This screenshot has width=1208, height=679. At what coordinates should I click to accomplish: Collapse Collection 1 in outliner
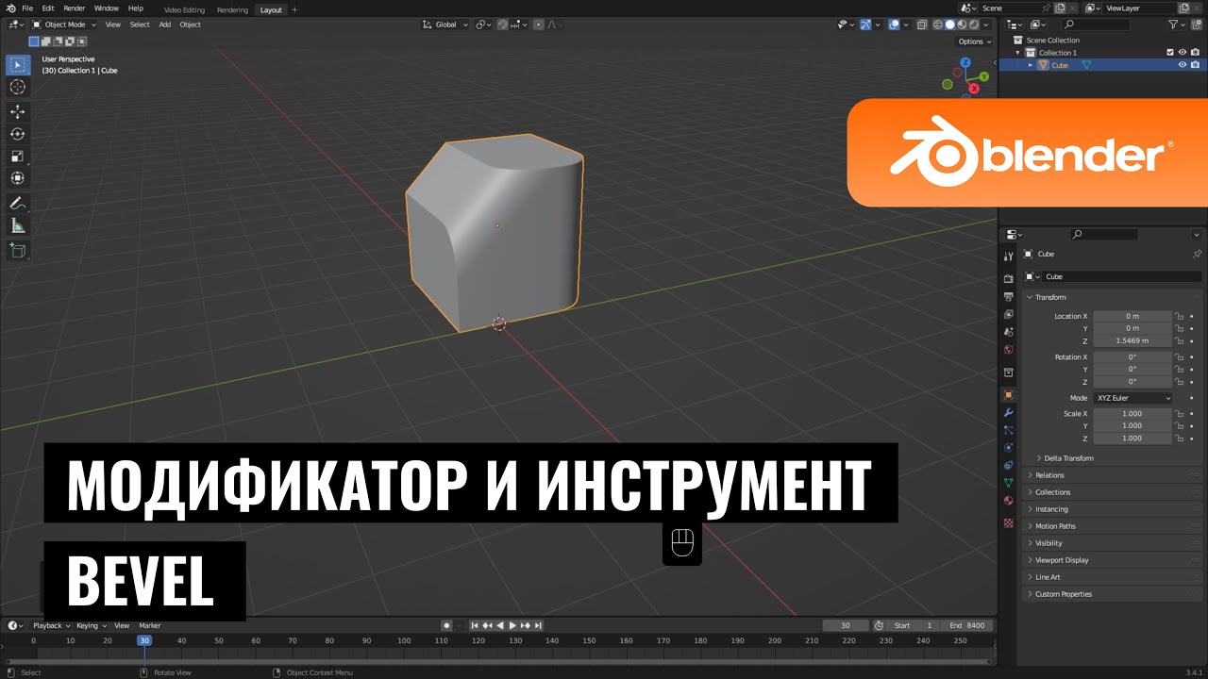[x=1018, y=53]
